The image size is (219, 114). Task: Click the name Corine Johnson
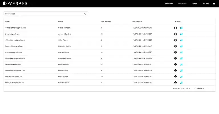[x=64, y=28]
